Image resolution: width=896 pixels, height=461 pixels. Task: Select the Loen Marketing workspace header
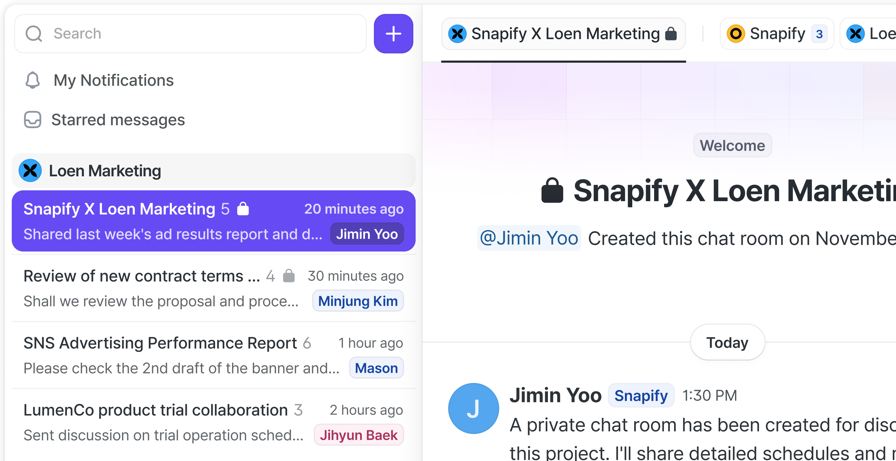coord(213,171)
